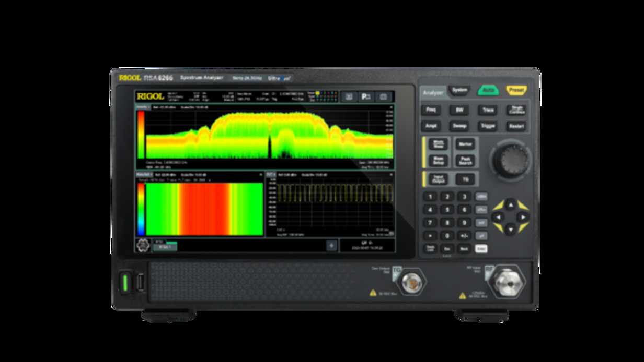Click the right arrow key
The width and height of the screenshot is (644, 362).
point(522,216)
